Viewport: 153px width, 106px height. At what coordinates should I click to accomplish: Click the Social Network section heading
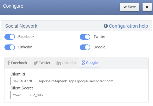point(21,26)
